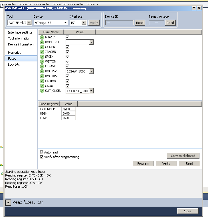Viewport: 208px width, 218px height.
Task: Toggle the M161C fuse checkbox
Action: coord(67,37)
